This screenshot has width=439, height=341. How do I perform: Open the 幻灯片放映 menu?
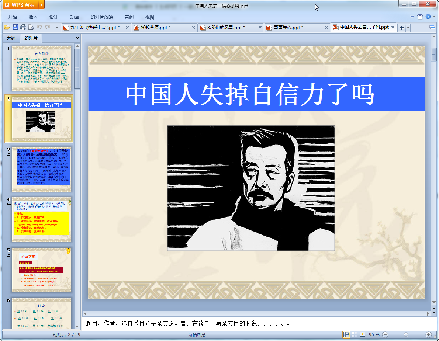coord(101,17)
